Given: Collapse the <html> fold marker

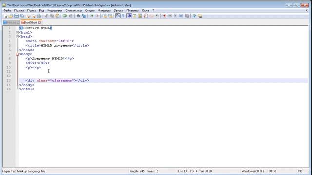Looking at the screenshot, I should 17,33.
